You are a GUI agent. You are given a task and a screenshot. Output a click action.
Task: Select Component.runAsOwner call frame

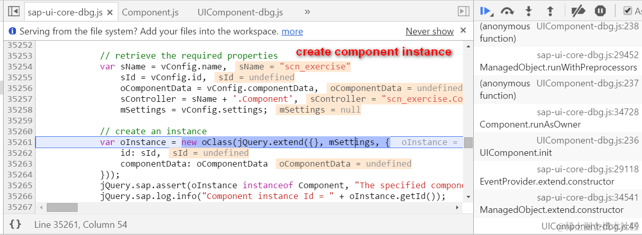[530, 124]
